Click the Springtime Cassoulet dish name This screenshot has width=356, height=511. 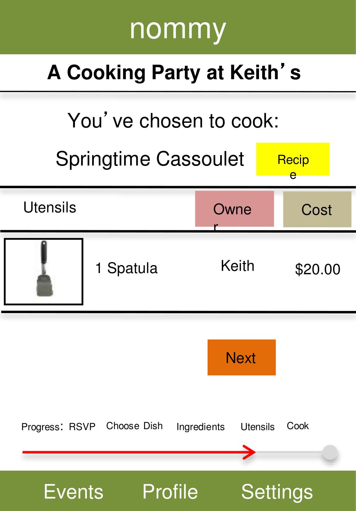pos(150,159)
